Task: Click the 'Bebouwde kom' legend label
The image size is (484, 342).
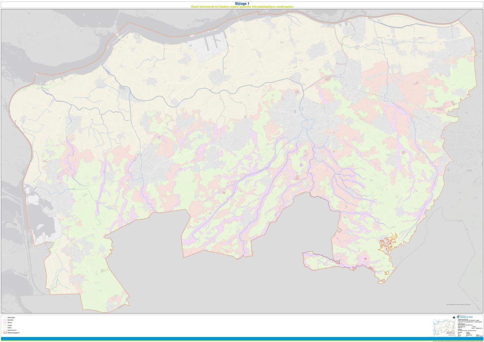Action: (x=12, y=330)
